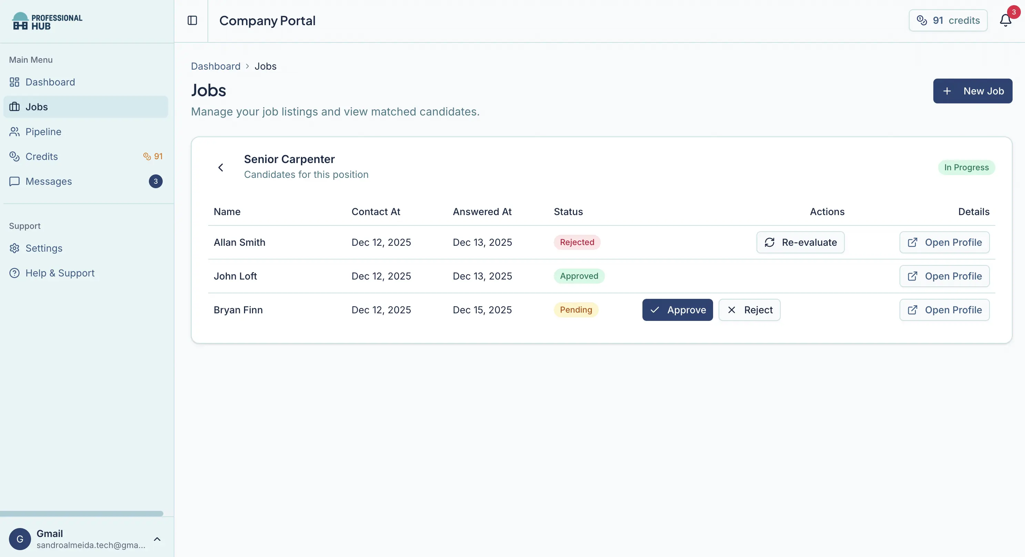Toggle the sidebar panel icon

[192, 20]
